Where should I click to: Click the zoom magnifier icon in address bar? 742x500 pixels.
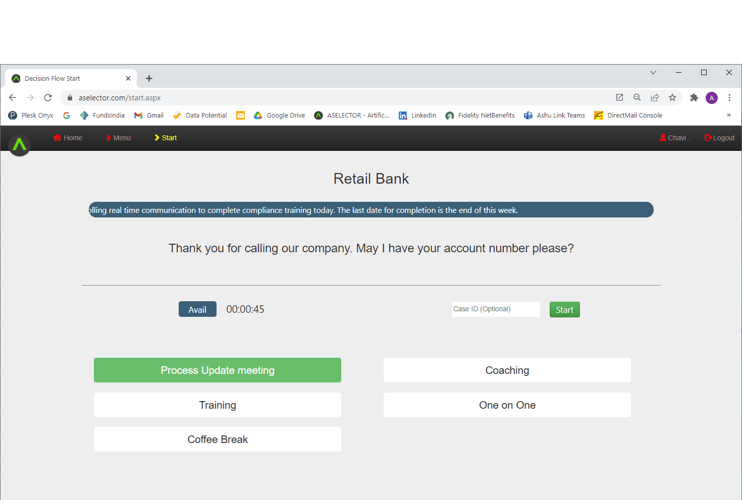637,98
